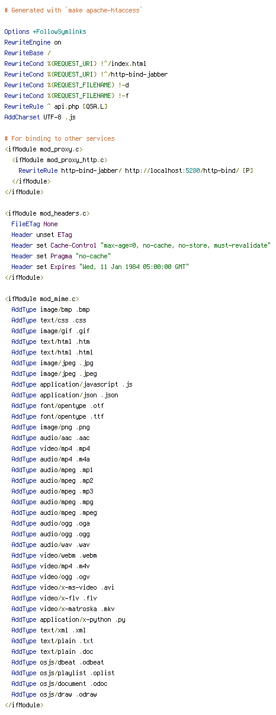Click the "<ifModule mod_mime.c>" tag

pyautogui.click(x=41, y=299)
